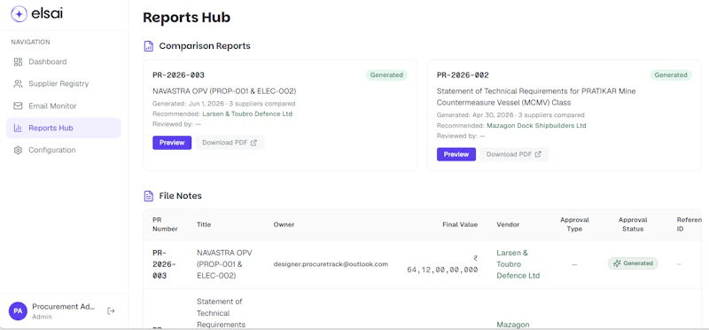
Task: Click the Comparison Reports section icon
Action: click(x=148, y=46)
